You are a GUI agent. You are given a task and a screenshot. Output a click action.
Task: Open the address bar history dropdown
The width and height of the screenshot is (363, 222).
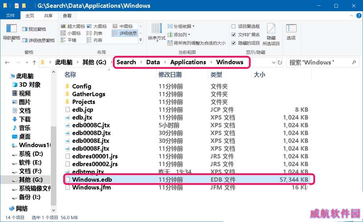pyautogui.click(x=273, y=62)
